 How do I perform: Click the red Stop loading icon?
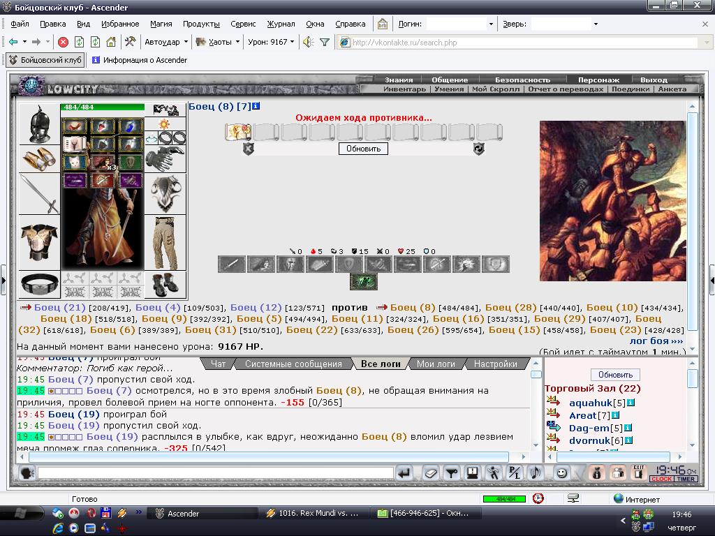[64, 43]
